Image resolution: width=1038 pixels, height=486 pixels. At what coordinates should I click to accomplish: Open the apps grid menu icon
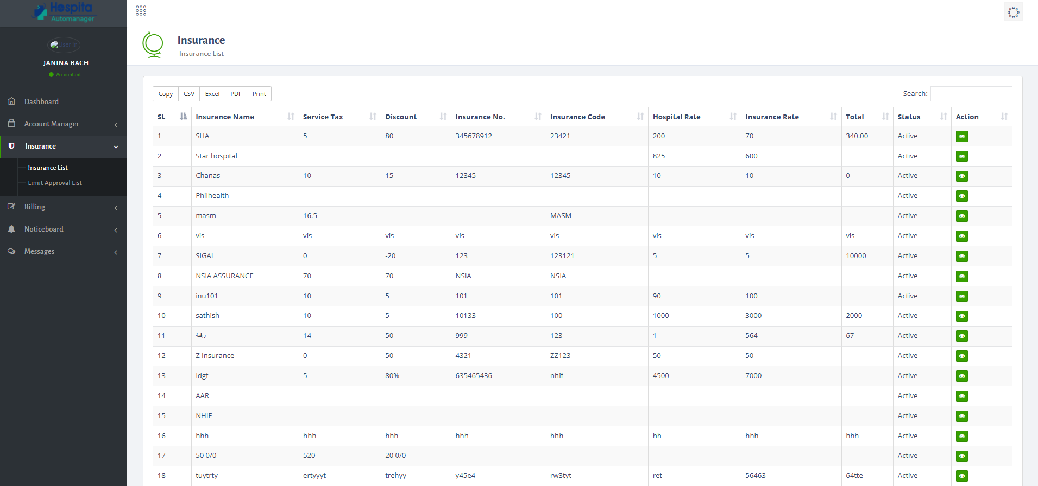click(x=141, y=11)
